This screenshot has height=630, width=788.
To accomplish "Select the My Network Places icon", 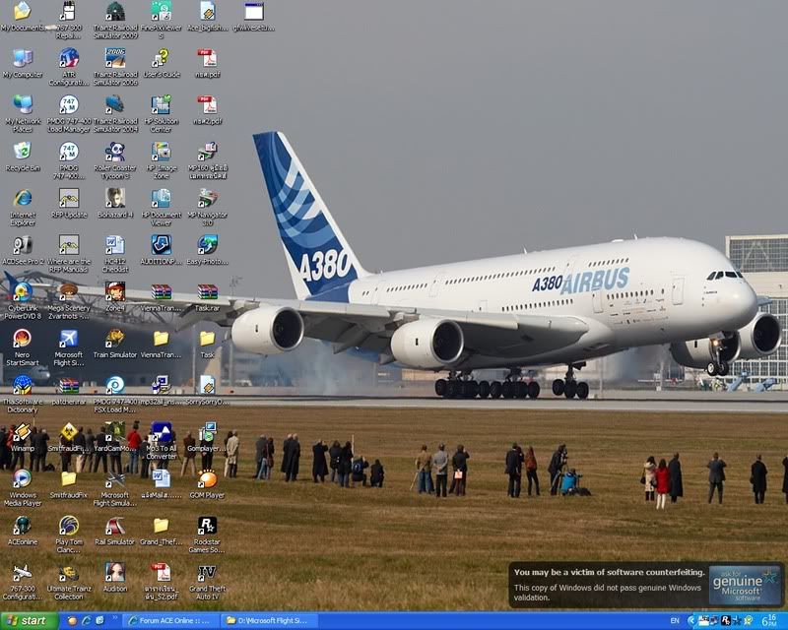I will pos(22,113).
